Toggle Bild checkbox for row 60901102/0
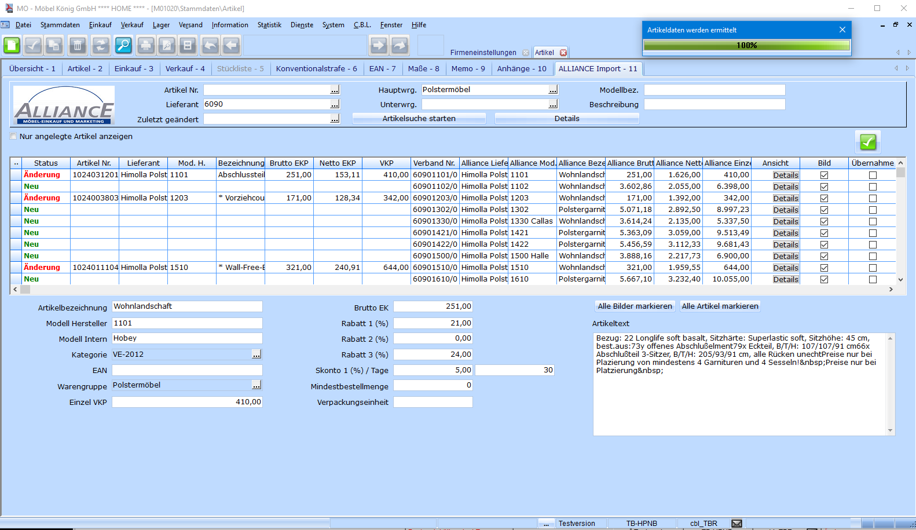 click(824, 187)
